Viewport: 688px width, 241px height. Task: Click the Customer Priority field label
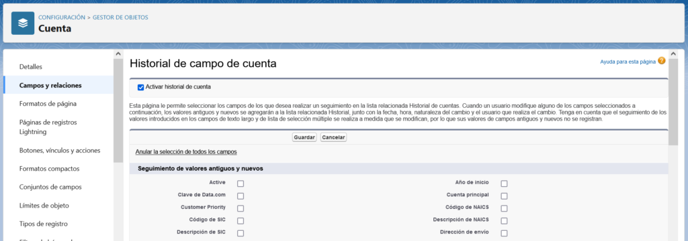[203, 207]
